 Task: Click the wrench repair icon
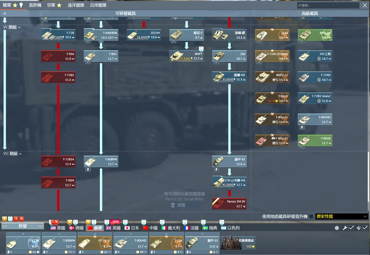(345, 228)
